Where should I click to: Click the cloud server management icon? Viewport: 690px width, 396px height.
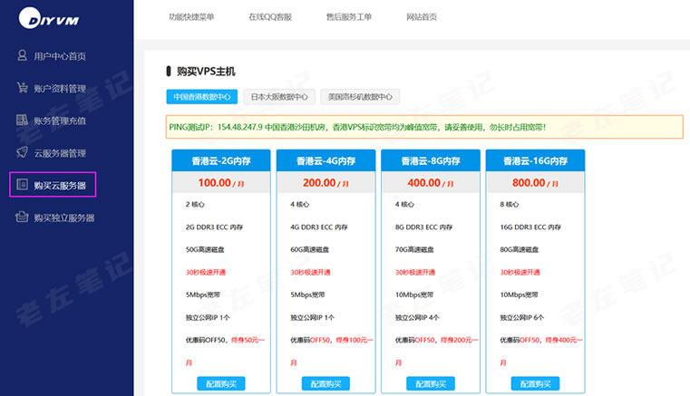tap(23, 153)
